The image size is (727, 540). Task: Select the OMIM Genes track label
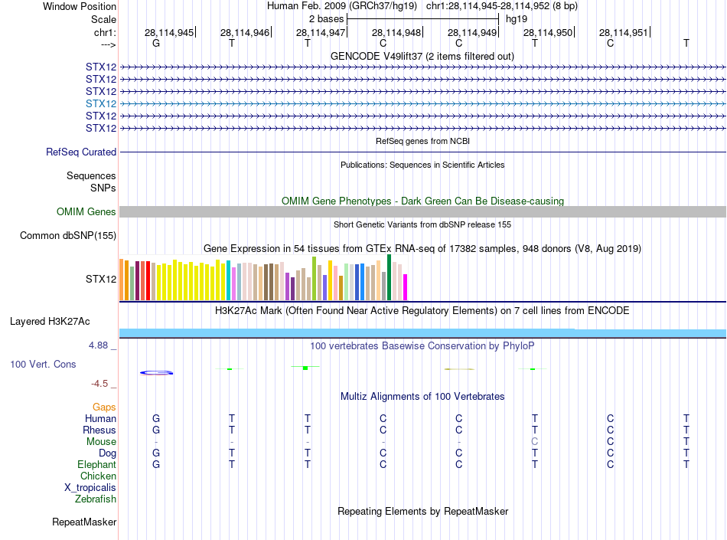click(86, 212)
